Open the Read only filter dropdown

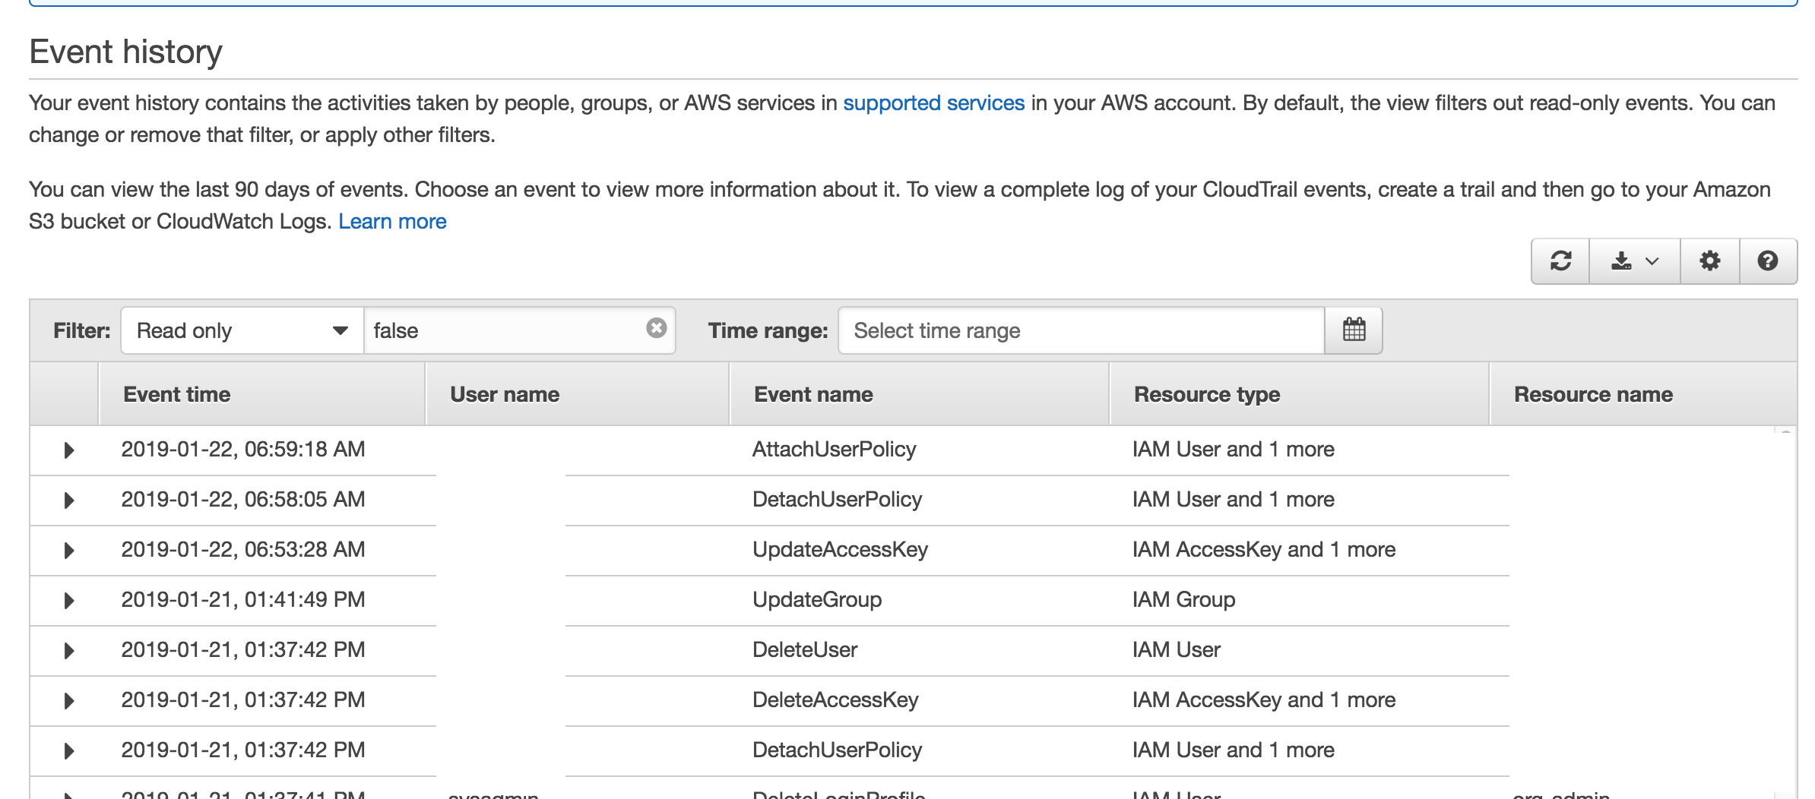pos(242,330)
